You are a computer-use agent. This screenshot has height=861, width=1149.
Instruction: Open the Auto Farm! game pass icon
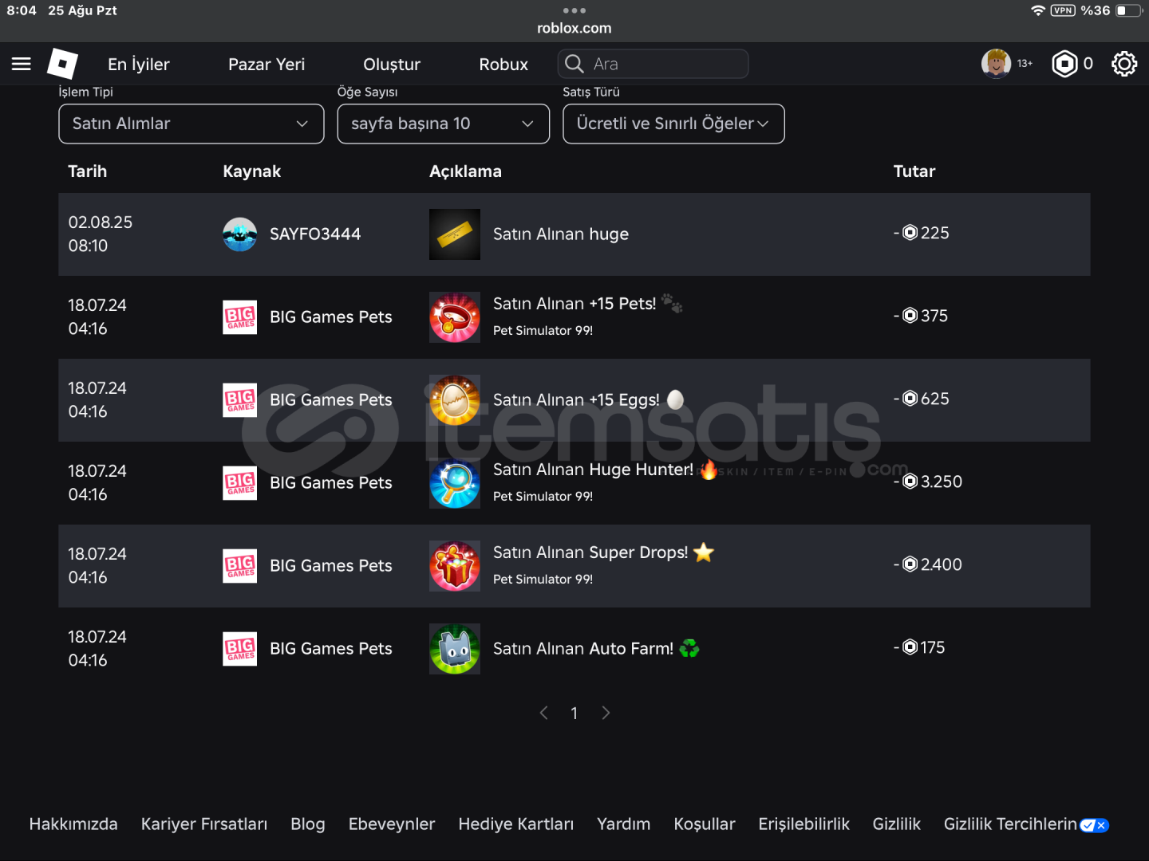[455, 649]
